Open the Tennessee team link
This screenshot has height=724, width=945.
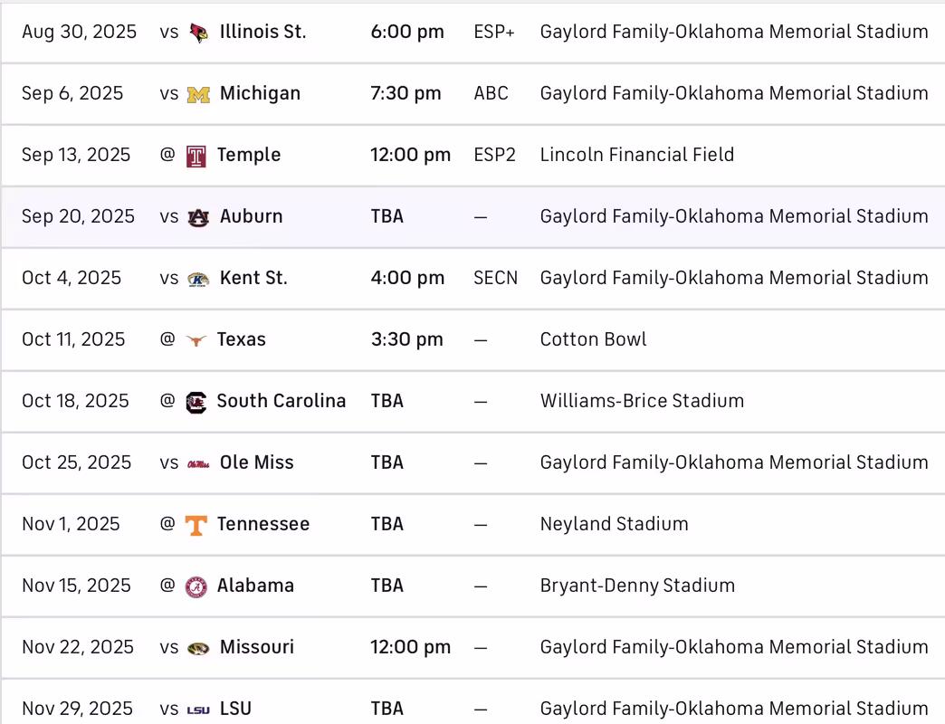[263, 524]
